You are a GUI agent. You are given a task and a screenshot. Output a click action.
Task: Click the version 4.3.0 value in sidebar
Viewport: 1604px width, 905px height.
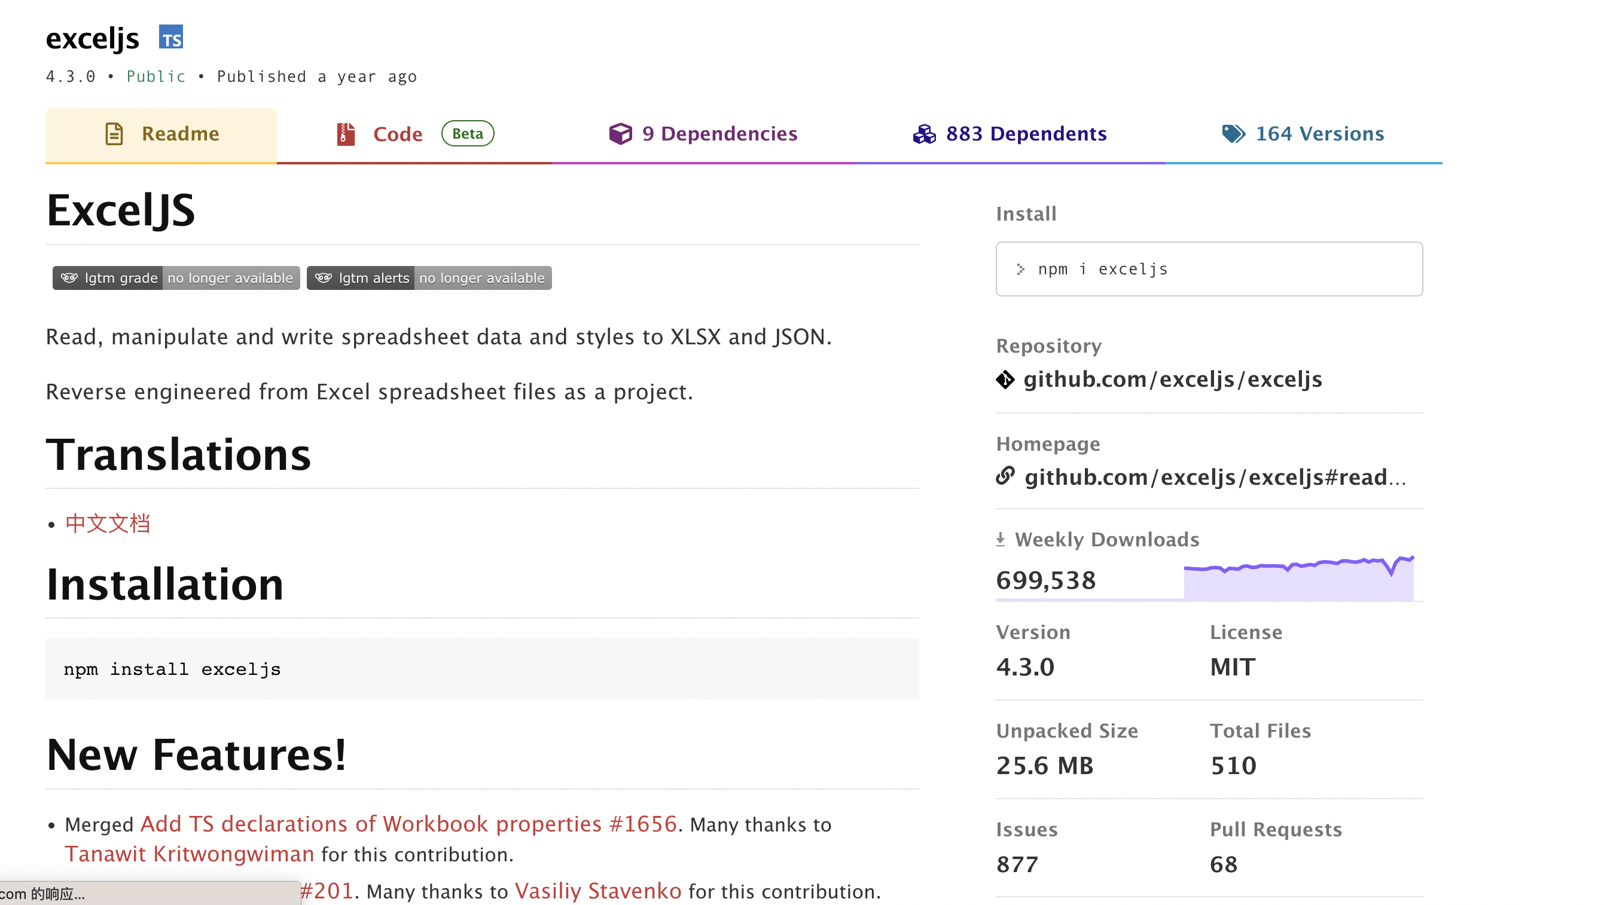click(1025, 666)
